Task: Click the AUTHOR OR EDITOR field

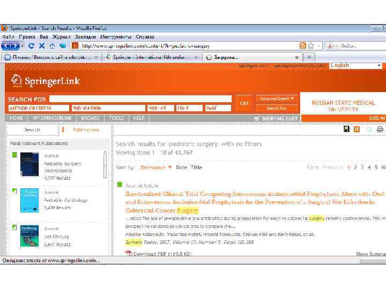Action: click(x=39, y=108)
